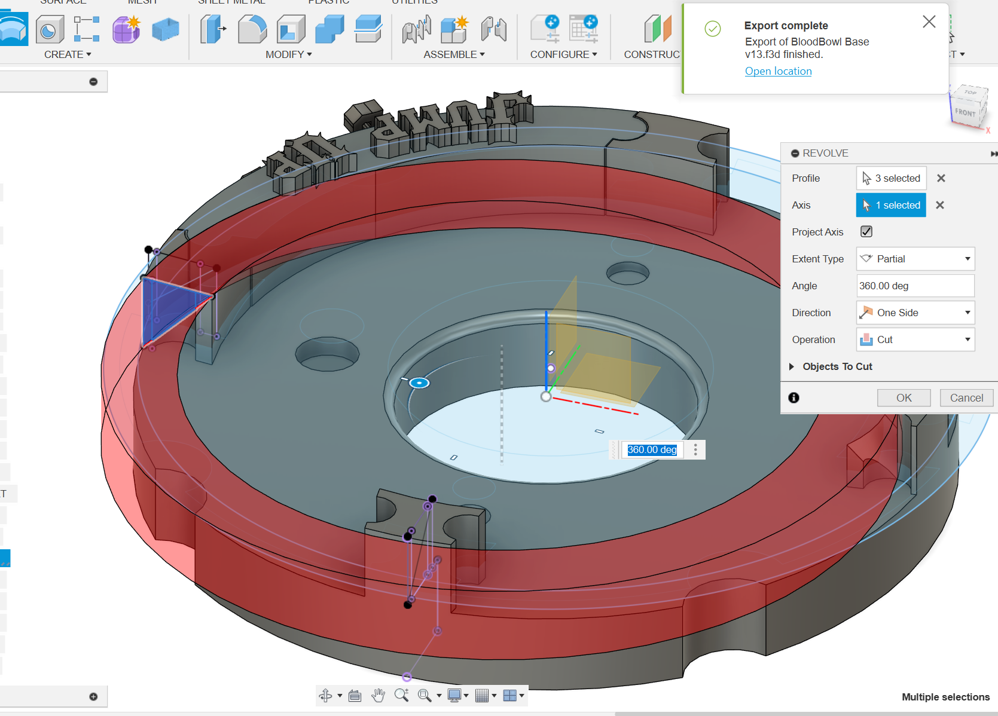Open the Extent Type dropdown
The height and width of the screenshot is (716, 998).
point(915,258)
